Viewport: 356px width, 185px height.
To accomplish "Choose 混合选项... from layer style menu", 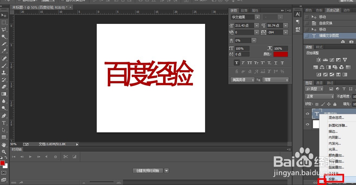I will pyautogui.click(x=336, y=118).
